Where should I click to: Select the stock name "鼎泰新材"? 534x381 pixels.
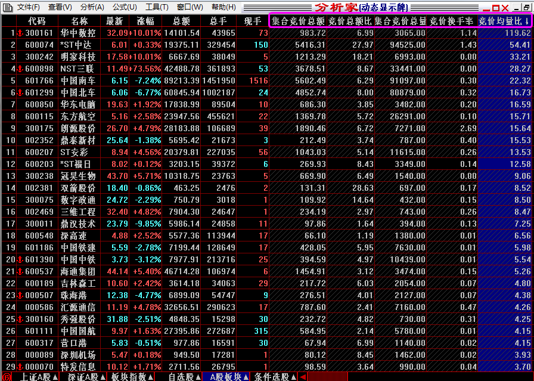coord(78,140)
